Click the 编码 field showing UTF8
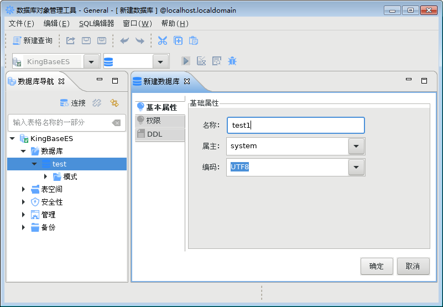 pyautogui.click(x=288, y=167)
